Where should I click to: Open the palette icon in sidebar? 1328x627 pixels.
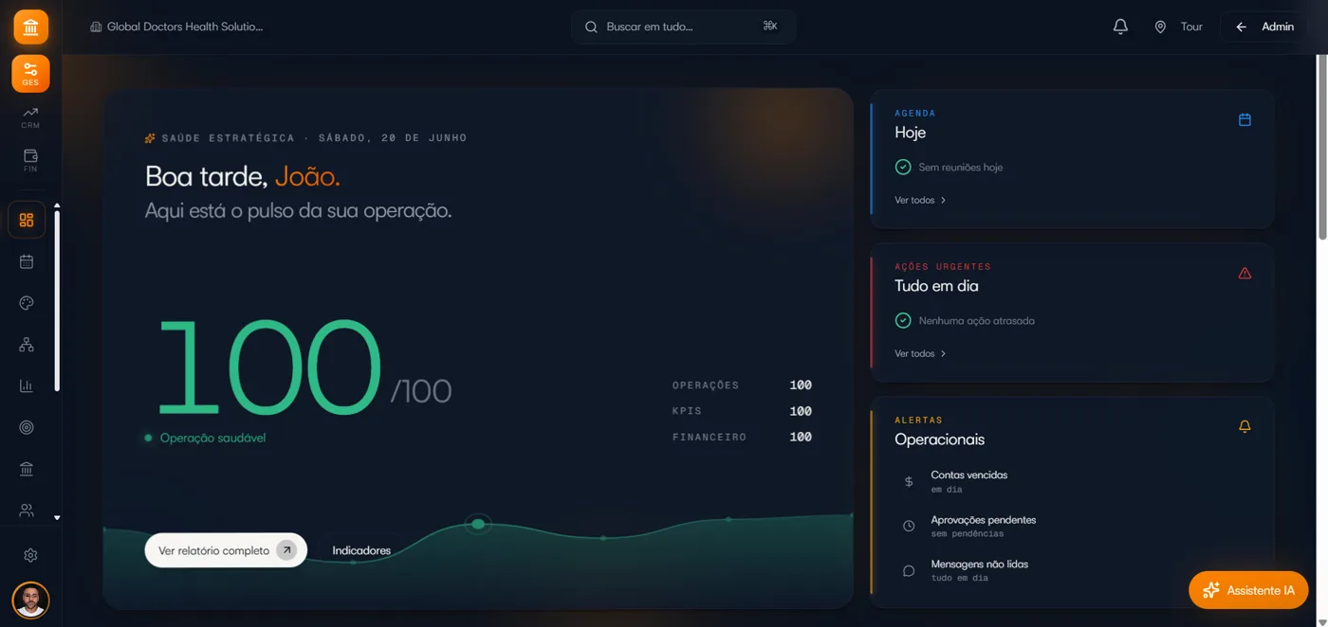(27, 303)
